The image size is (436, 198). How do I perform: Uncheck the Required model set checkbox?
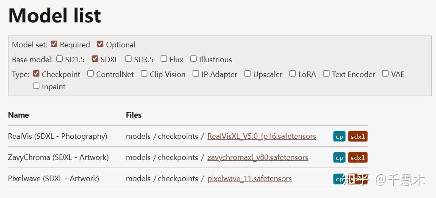click(x=54, y=44)
